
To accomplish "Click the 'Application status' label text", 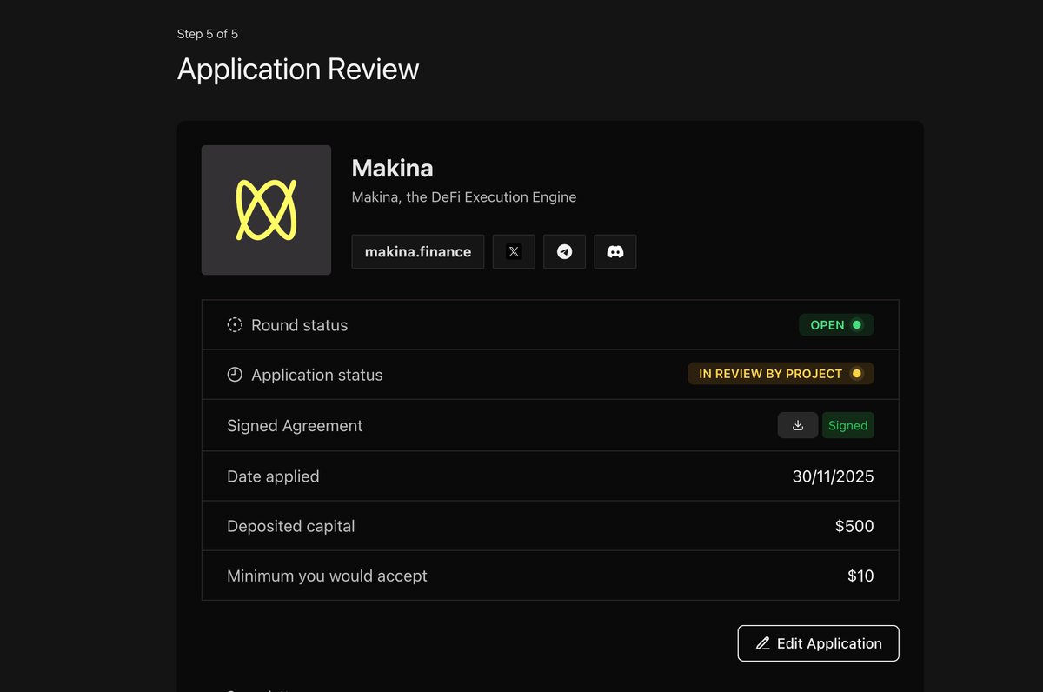I will tap(317, 375).
